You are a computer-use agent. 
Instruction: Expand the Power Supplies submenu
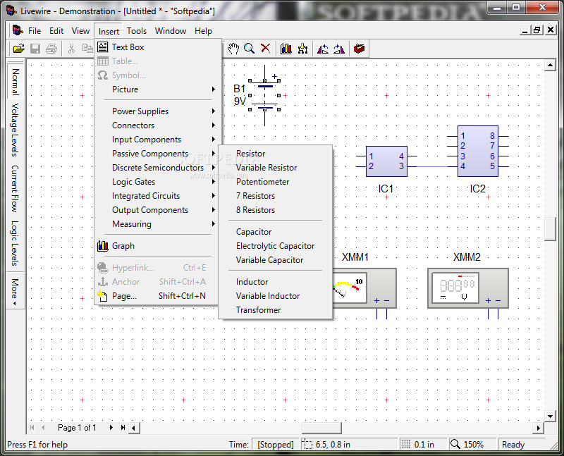point(157,111)
